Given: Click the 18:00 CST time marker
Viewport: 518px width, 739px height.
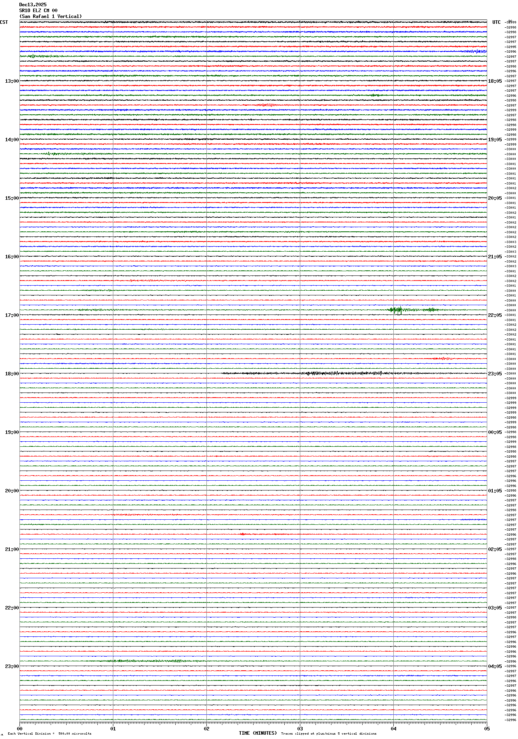Looking at the screenshot, I should coord(12,374).
